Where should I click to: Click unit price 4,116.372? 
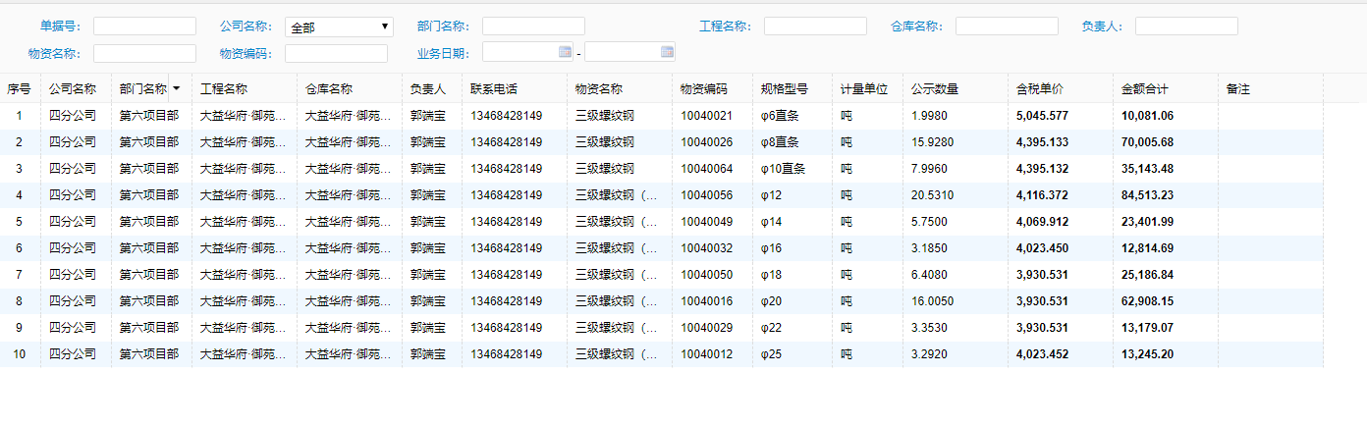(x=1043, y=195)
